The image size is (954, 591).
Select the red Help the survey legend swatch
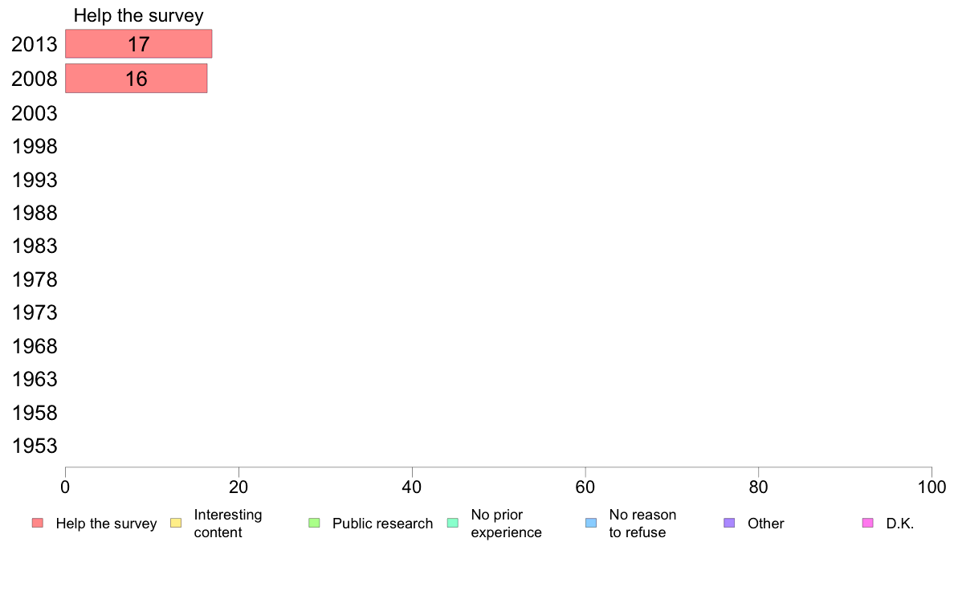[x=38, y=523]
